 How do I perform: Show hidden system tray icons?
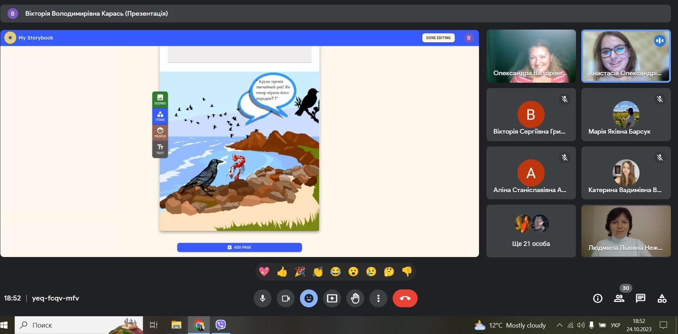point(559,325)
